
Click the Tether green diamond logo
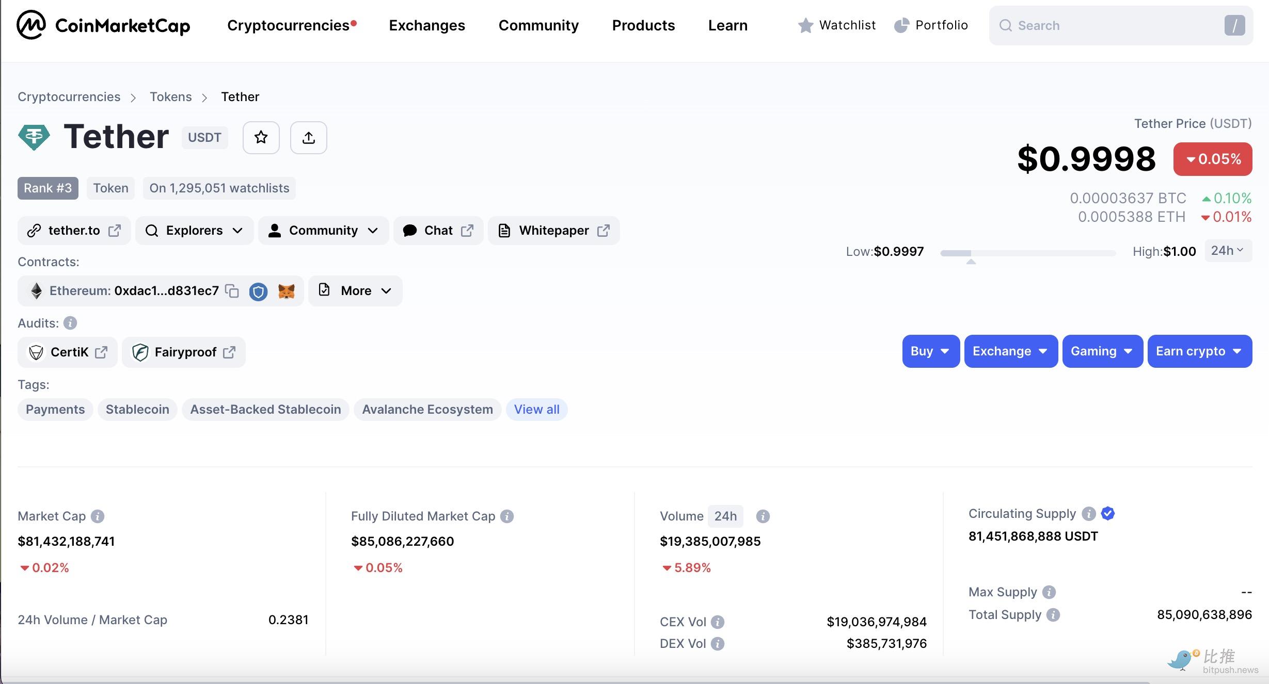pyautogui.click(x=34, y=137)
